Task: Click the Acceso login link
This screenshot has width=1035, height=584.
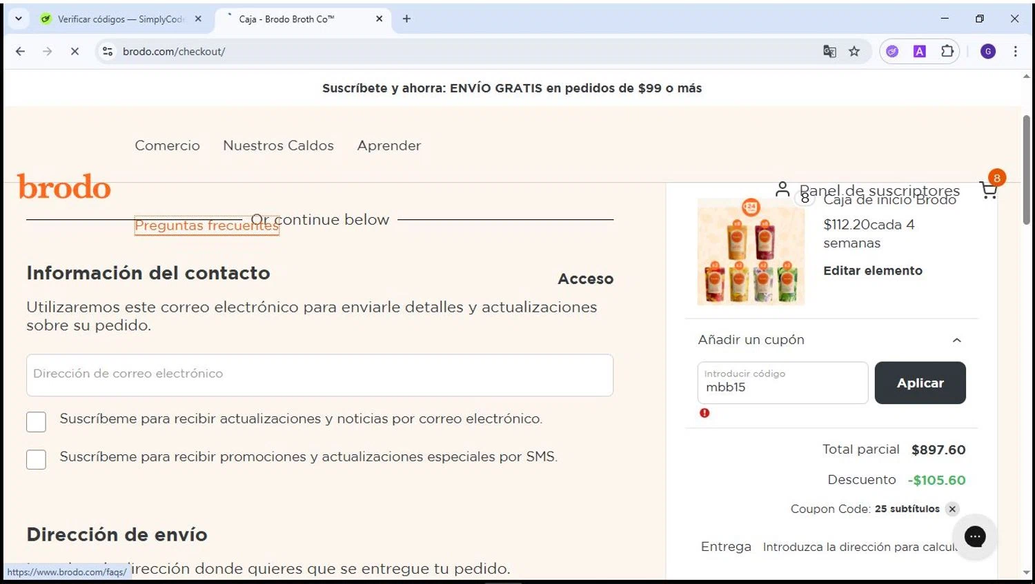Action: coord(585,279)
